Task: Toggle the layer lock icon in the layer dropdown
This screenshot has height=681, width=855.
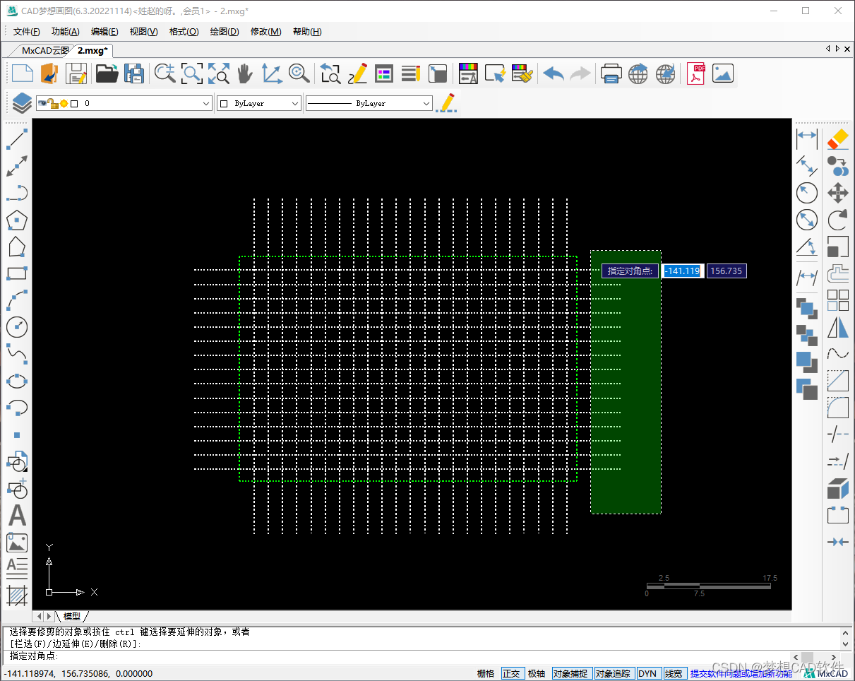Action: coord(52,103)
